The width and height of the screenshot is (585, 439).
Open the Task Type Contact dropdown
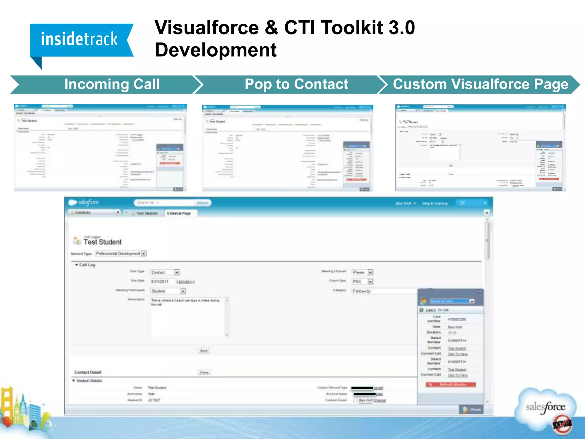tap(177, 272)
